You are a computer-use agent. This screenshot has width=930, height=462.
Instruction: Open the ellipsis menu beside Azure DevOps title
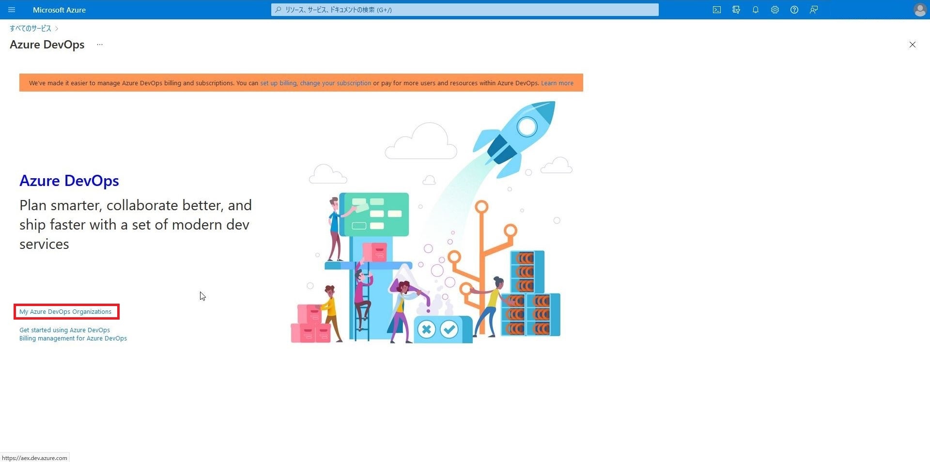click(100, 45)
